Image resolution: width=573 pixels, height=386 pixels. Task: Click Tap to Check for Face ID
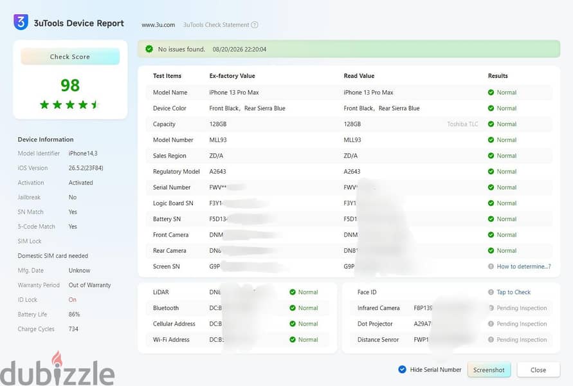coord(513,292)
